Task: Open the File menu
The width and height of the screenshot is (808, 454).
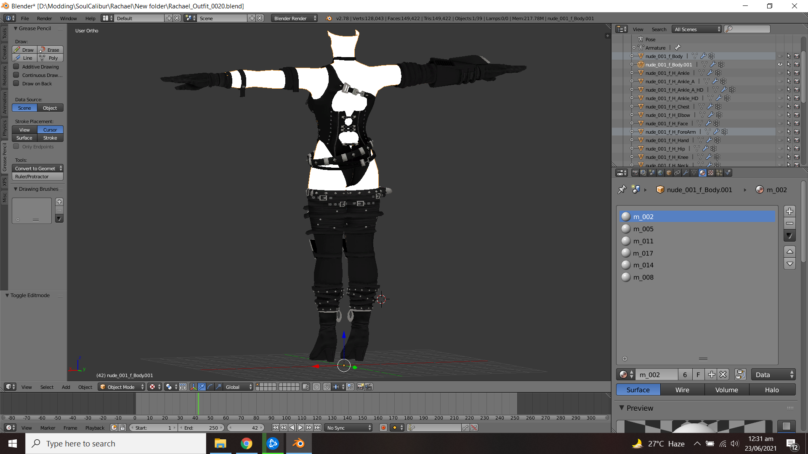Action: click(25, 18)
